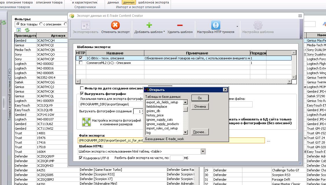Click описания товара ribbon item
The height and width of the screenshot is (185, 326).
(x=49, y=3)
